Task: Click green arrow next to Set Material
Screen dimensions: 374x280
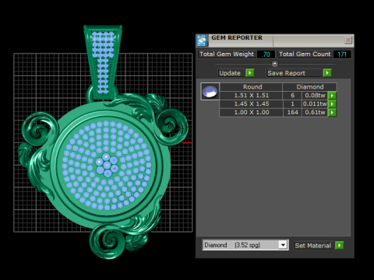Action: (x=339, y=245)
